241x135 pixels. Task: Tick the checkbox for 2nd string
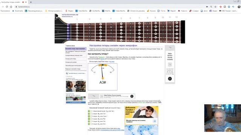click(91, 114)
